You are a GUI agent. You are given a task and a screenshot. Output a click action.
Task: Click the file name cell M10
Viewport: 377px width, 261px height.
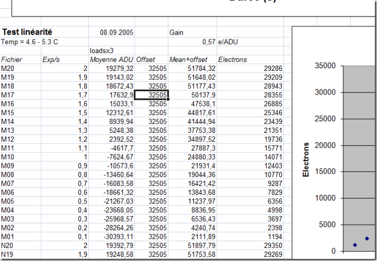[8, 157]
